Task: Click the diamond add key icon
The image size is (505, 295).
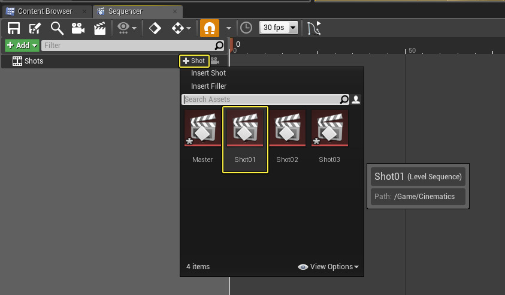Action: coord(155,28)
